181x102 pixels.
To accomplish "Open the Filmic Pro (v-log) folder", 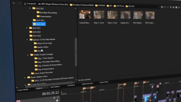I will click(x=43, y=43).
